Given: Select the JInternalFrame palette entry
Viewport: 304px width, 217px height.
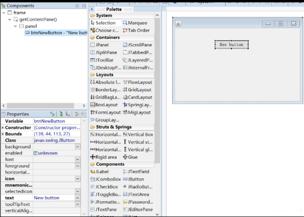Looking at the screenshot, I should pyautogui.click(x=138, y=68).
